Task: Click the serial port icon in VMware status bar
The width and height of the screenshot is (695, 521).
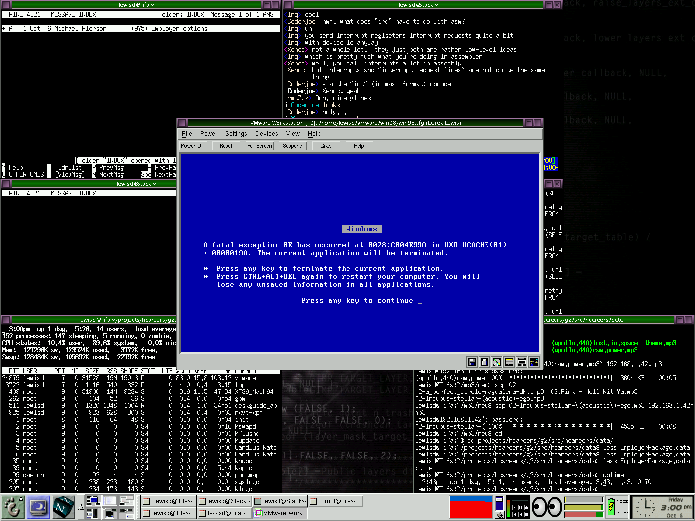Action: pos(509,362)
